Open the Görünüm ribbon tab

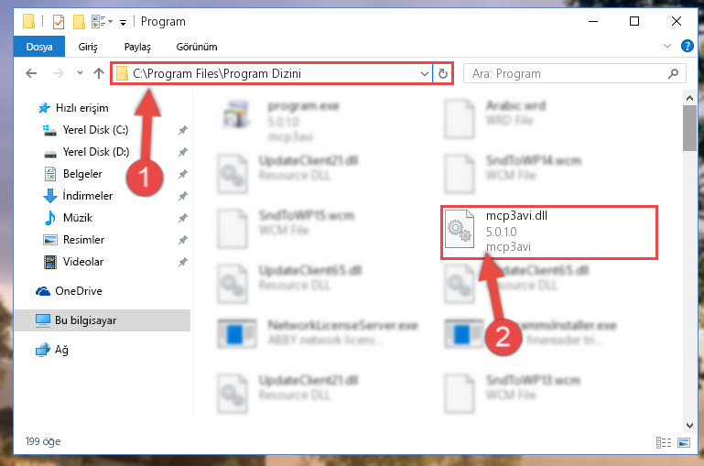[x=197, y=47]
